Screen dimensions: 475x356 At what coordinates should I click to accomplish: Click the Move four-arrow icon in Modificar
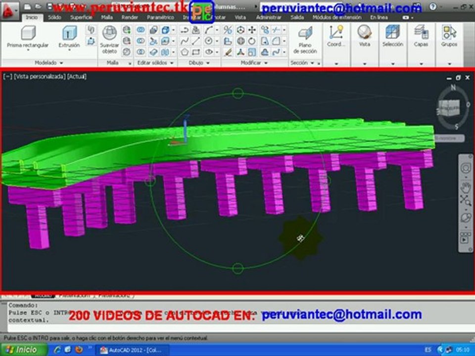[x=252, y=30]
